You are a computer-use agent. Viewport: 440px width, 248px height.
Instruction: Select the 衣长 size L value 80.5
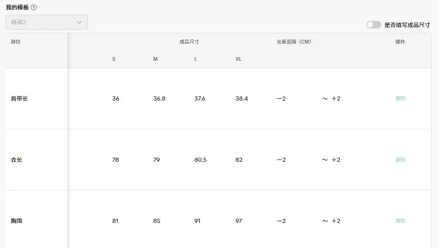(x=200, y=160)
